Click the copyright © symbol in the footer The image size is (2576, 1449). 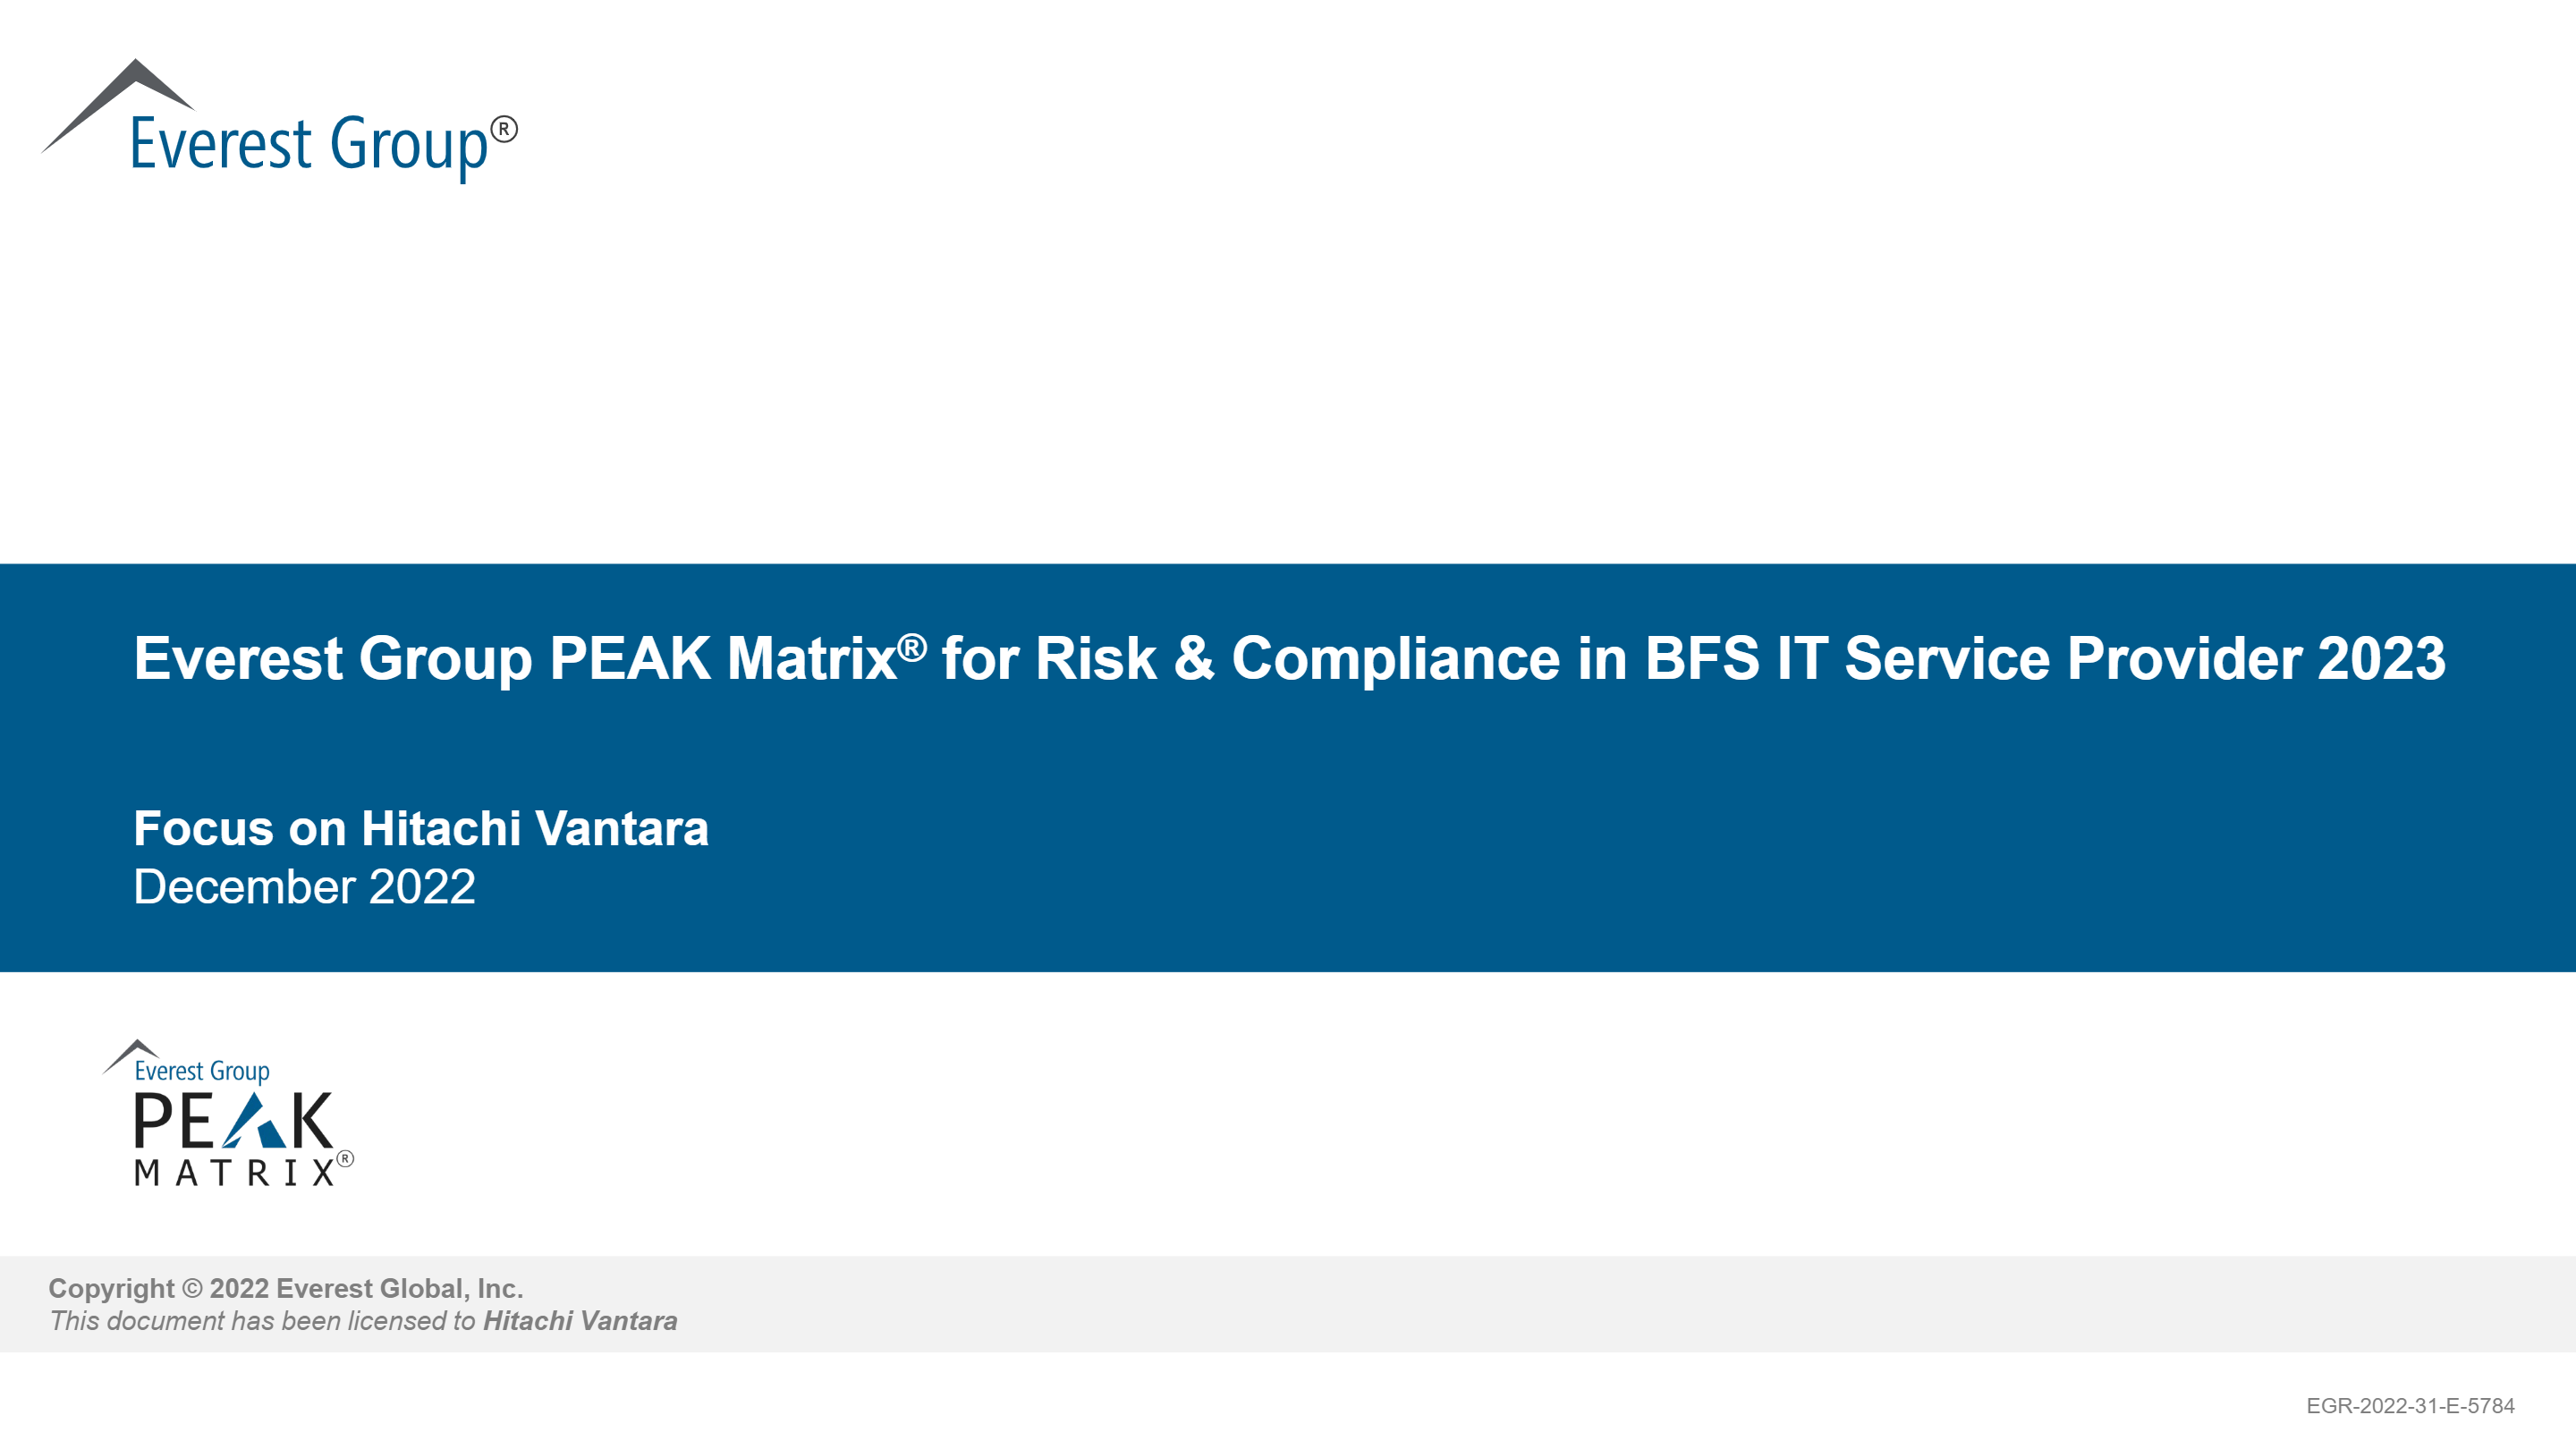(x=192, y=1289)
